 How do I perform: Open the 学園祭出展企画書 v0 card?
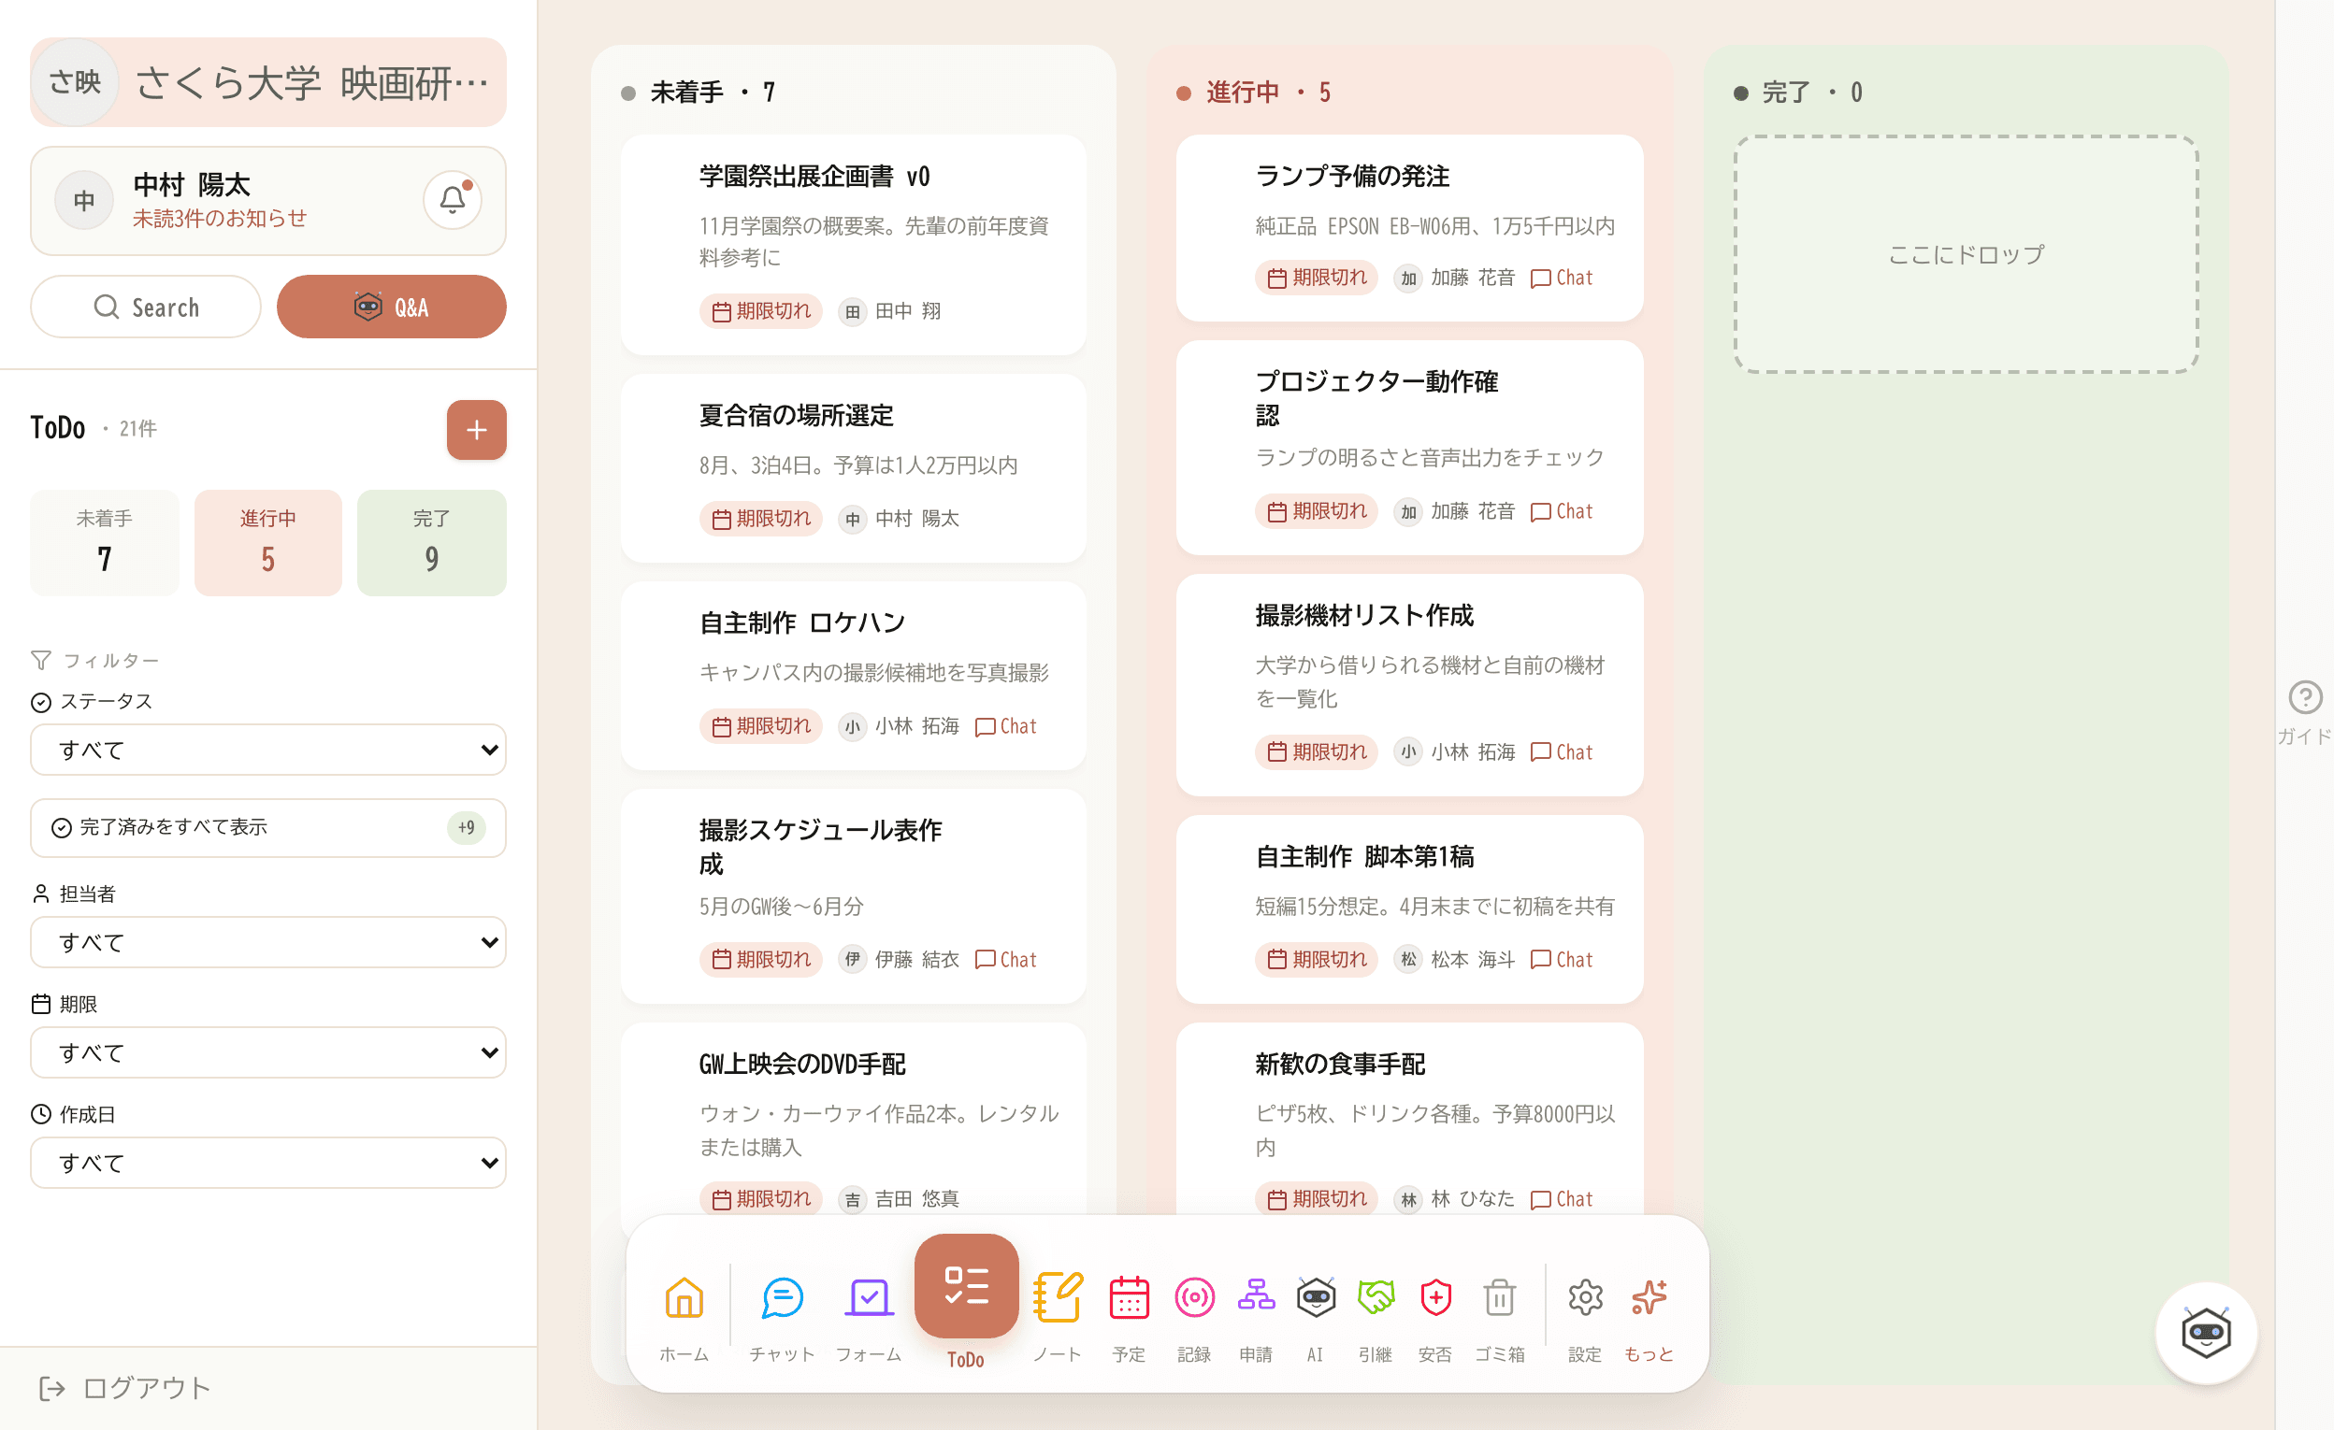(854, 244)
